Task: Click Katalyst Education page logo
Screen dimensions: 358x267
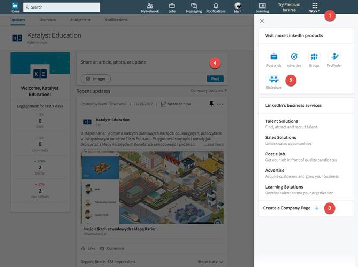Action: click(x=17, y=38)
